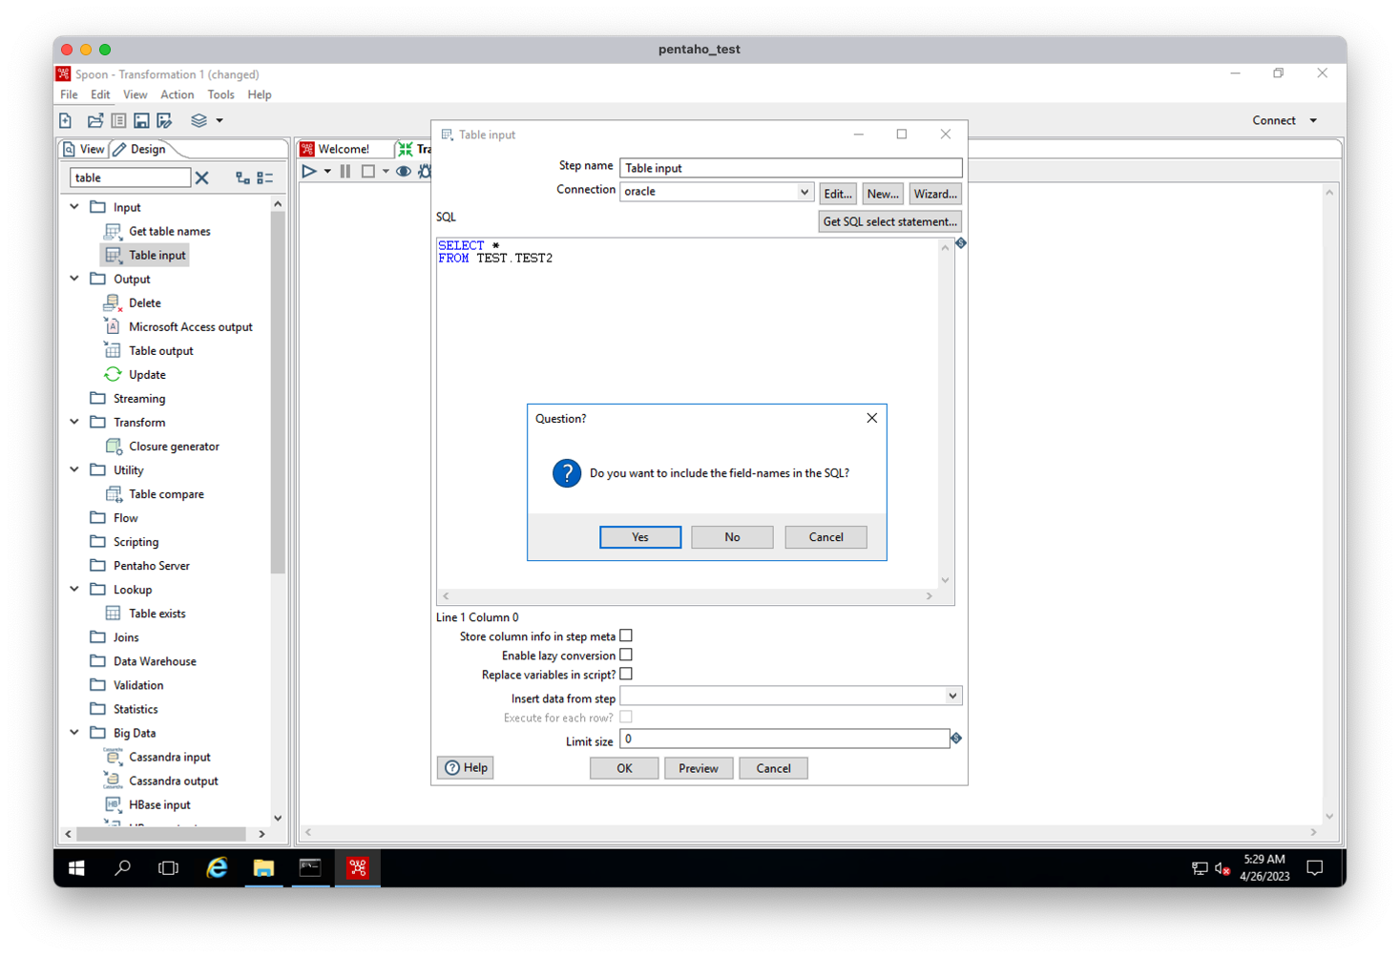1400x958 pixels.
Task: Click the Preview transformation eye icon
Action: [404, 172]
